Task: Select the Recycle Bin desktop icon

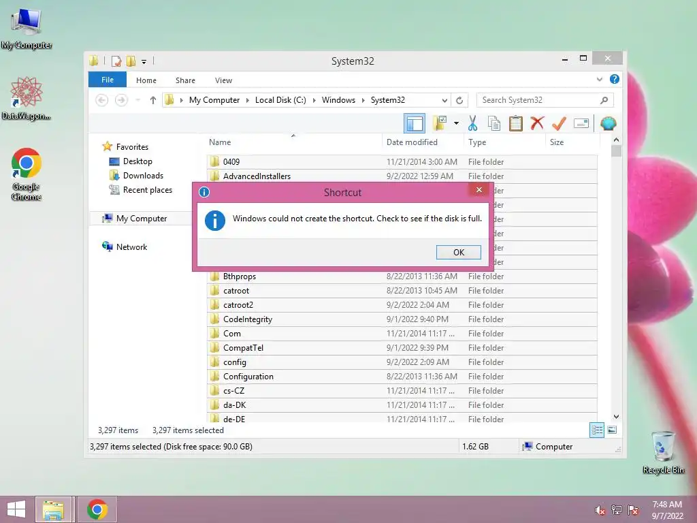Action: pyautogui.click(x=663, y=452)
